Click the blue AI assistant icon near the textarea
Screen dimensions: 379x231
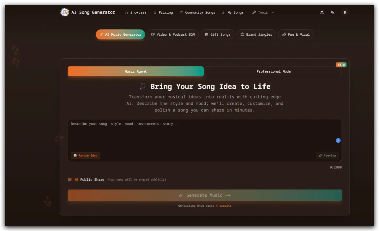tap(338, 140)
